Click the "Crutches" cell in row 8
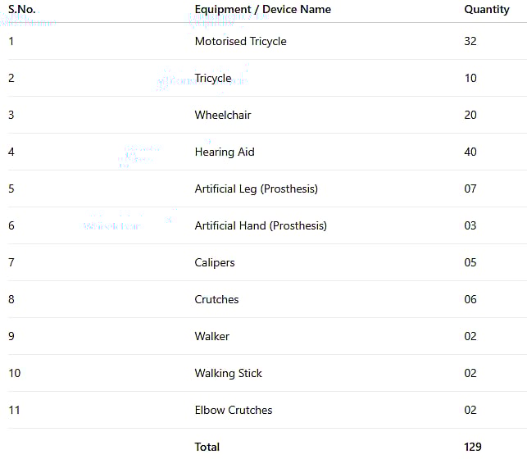527x459 pixels. (x=216, y=299)
